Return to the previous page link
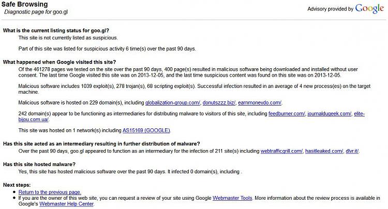The width and height of the screenshot is (388, 209). pos(50,192)
